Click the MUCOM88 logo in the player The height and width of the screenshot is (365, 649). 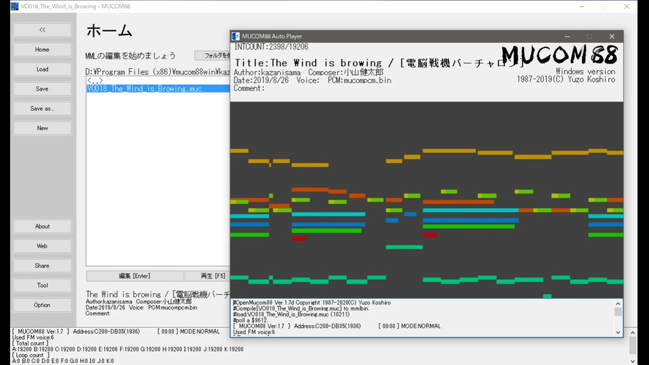(560, 55)
